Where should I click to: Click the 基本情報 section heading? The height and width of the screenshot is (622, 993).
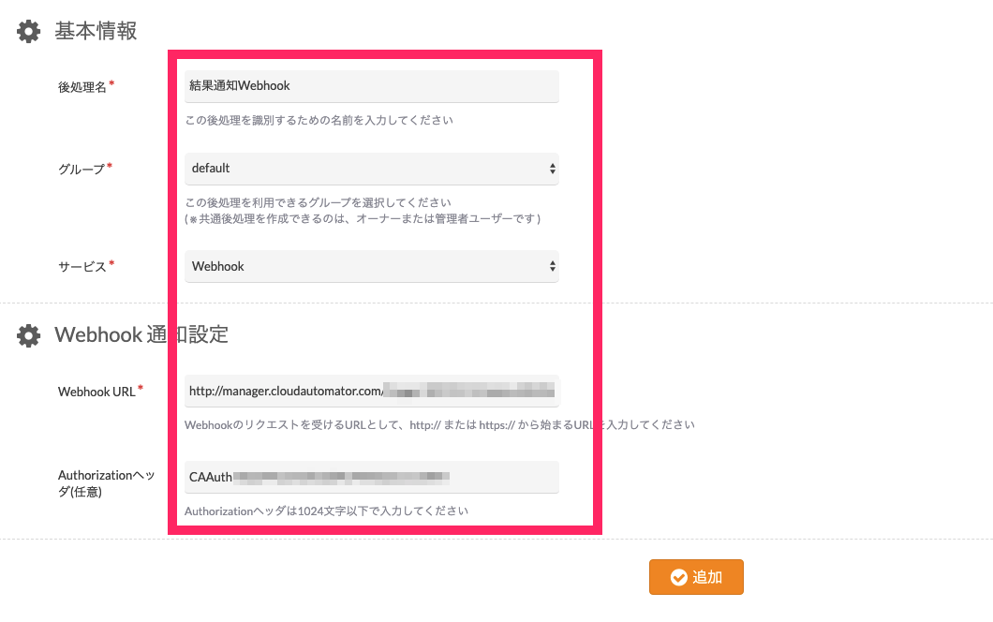(x=96, y=31)
